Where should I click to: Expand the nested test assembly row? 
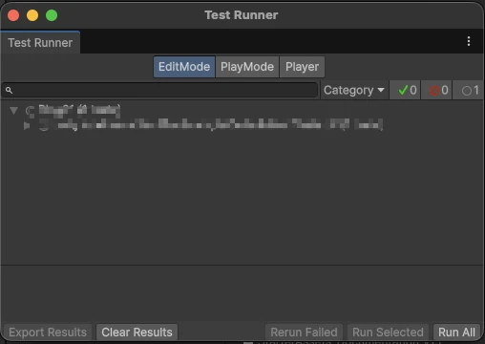(x=27, y=126)
